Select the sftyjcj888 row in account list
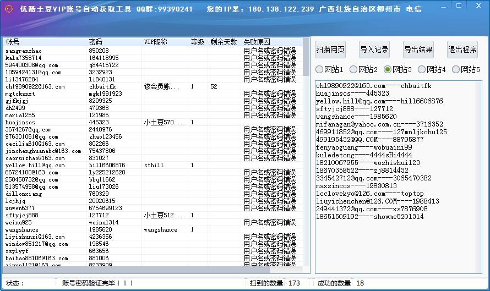This screenshot has height=291, width=490. [x=153, y=215]
